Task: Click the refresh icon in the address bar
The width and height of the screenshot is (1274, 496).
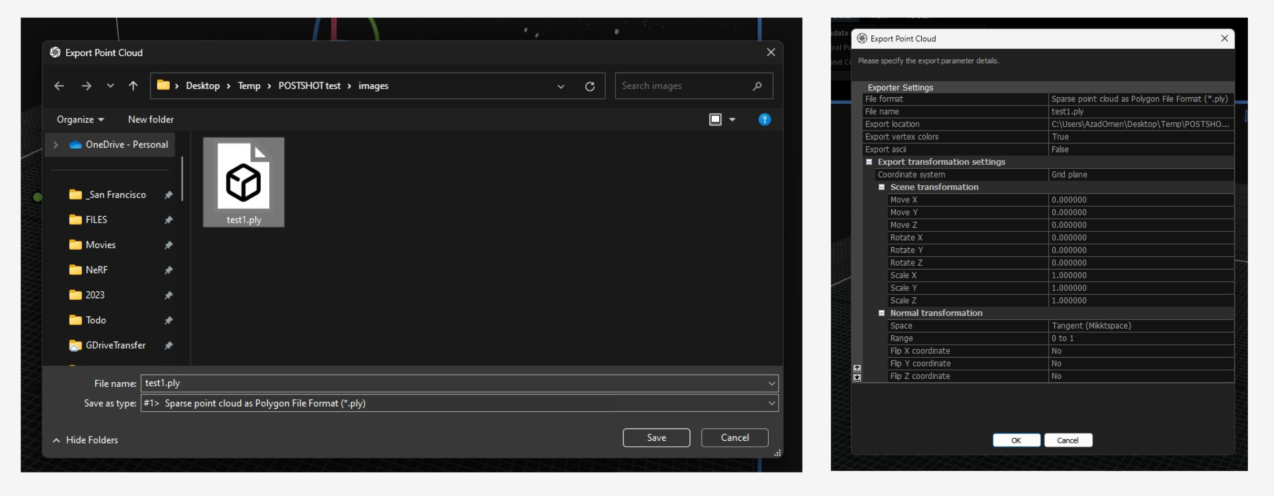Action: click(x=591, y=86)
